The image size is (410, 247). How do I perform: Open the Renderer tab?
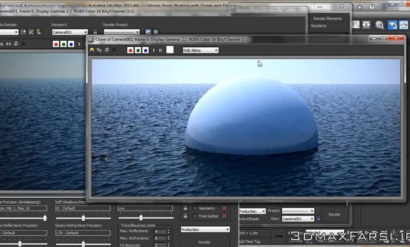click(x=319, y=26)
